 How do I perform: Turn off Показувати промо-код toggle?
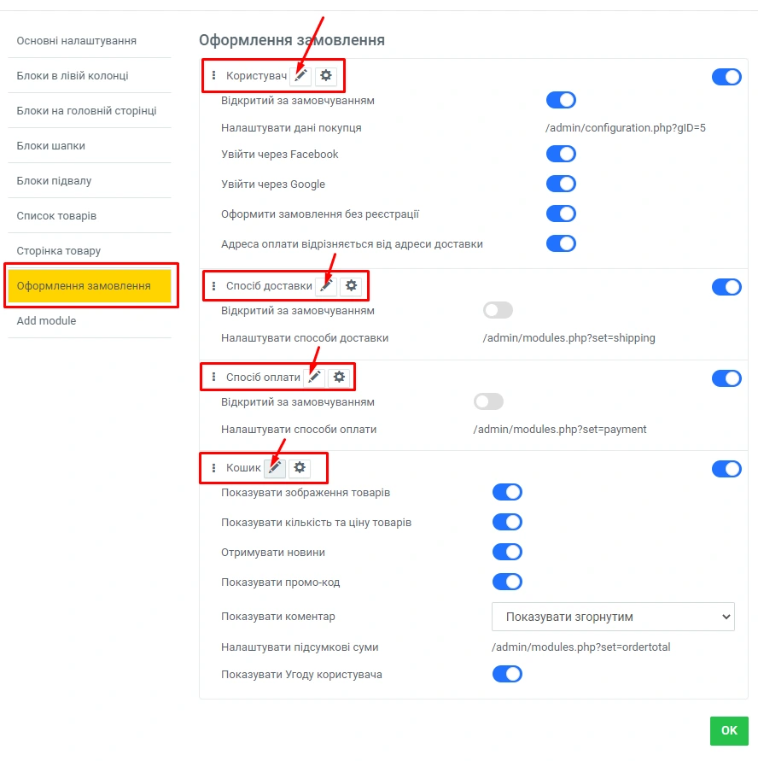[x=507, y=582]
